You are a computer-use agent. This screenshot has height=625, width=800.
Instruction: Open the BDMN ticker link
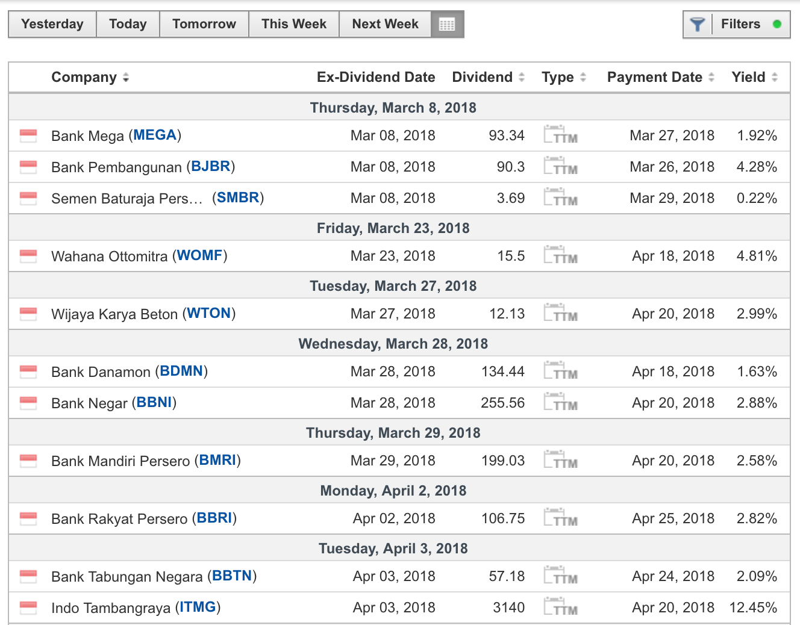point(181,371)
